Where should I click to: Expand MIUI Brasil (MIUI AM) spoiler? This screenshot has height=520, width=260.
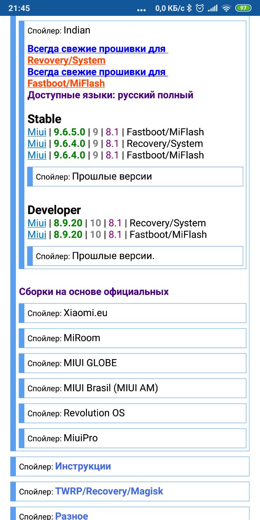132,388
